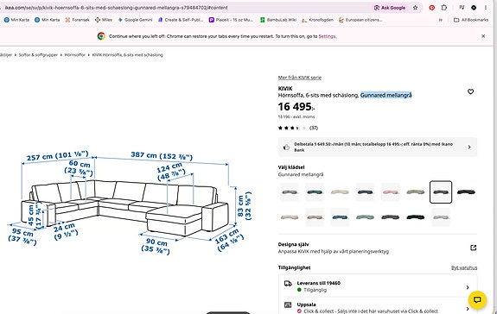Click the Ask Google button in address bar
Screen dimensions: 497x314
point(390,8)
